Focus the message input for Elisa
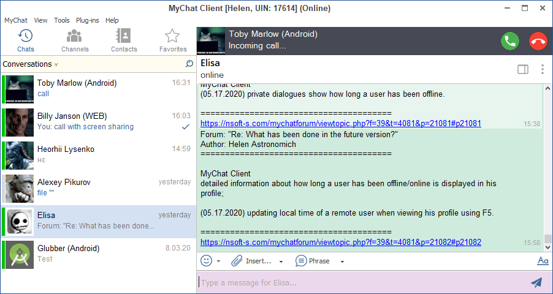The image size is (553, 294). click(x=364, y=282)
